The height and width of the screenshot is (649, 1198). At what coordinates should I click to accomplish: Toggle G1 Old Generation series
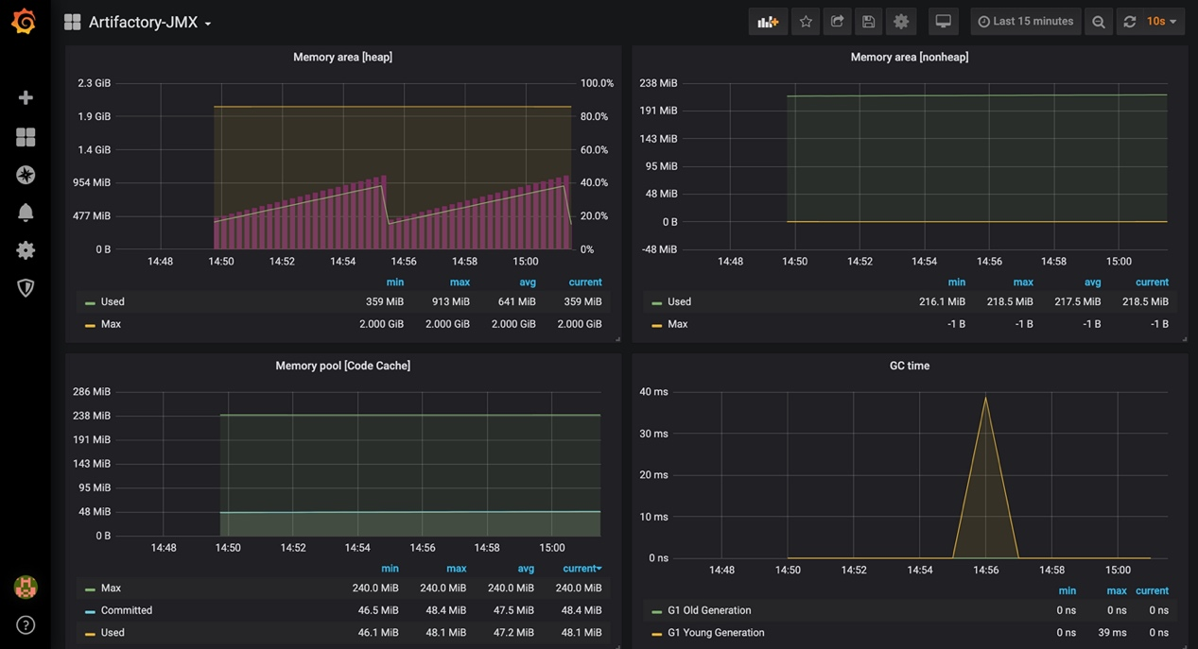pyautogui.click(x=709, y=610)
